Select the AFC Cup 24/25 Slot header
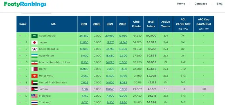Screen dimensions: 225x105 click(x=204, y=24)
